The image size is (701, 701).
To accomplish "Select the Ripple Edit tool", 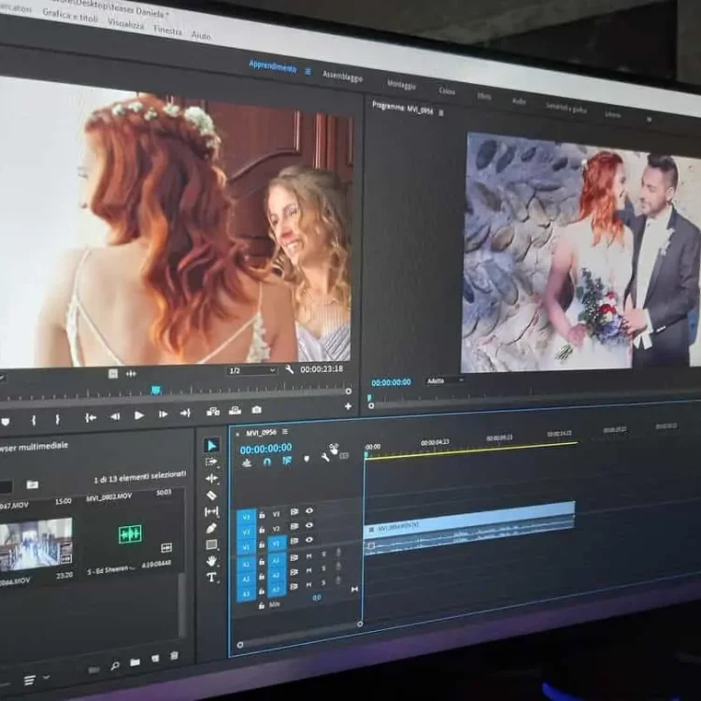I will click(x=211, y=479).
